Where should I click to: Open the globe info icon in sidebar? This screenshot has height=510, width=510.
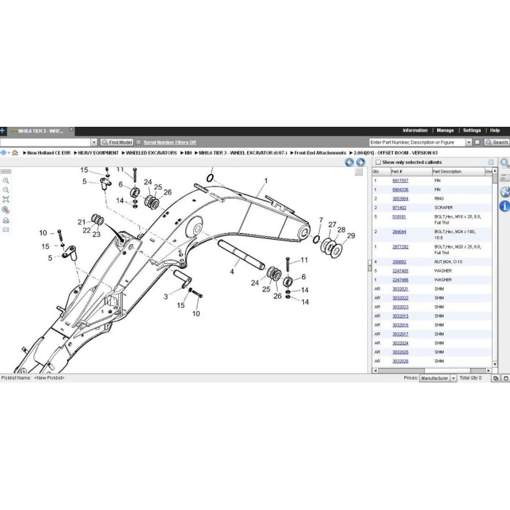click(505, 192)
